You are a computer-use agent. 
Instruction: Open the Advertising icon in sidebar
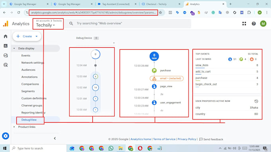6,65
